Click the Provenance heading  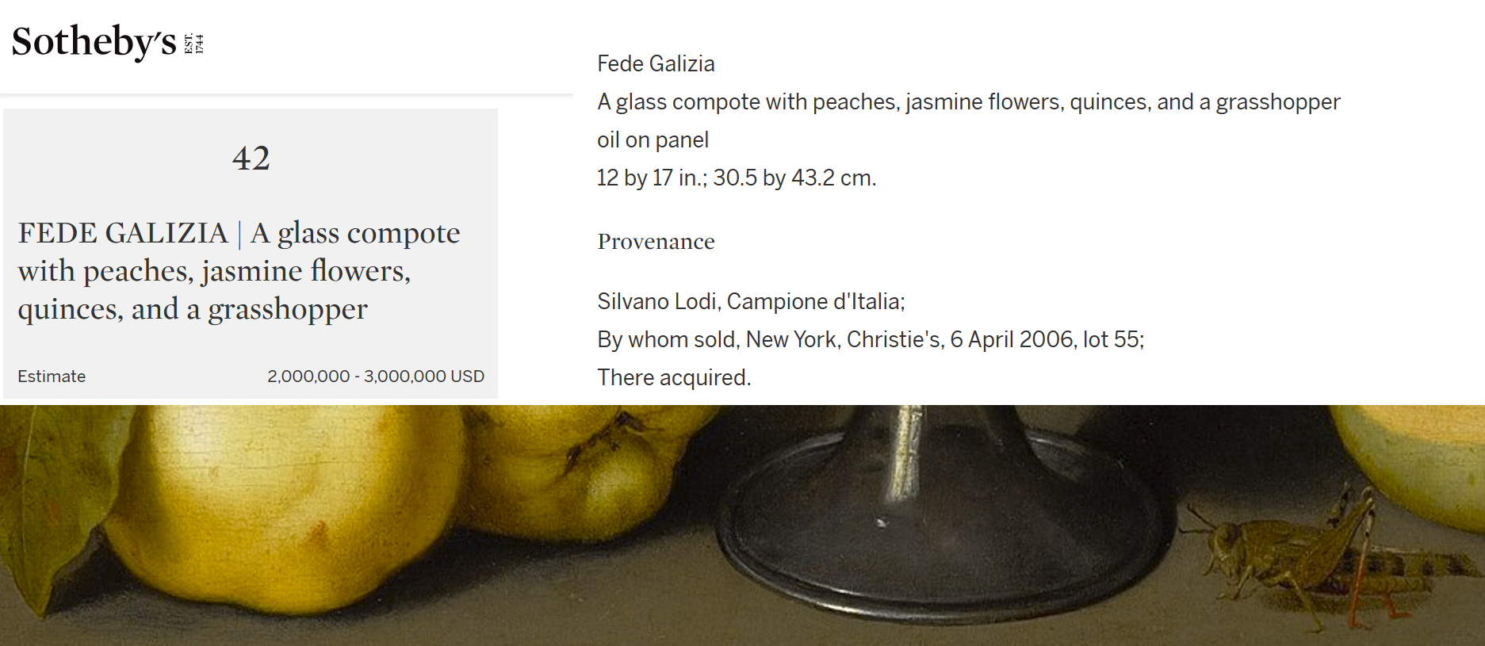click(x=656, y=241)
